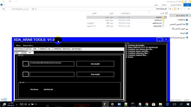Open the Reboot Menu
The height and width of the screenshot is (107, 191).
click(28, 45)
